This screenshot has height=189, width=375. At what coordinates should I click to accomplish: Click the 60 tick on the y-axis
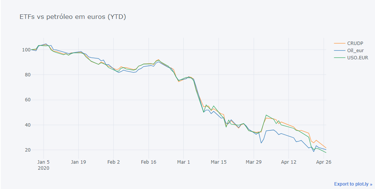tap(27, 100)
